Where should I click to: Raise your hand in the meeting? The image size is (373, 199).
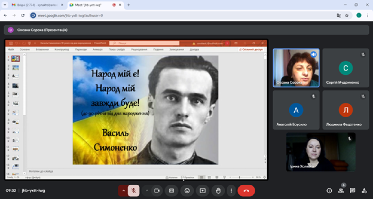point(218,191)
